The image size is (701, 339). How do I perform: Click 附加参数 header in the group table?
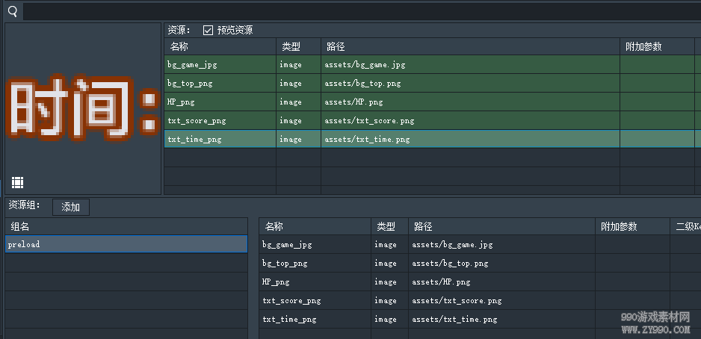point(632,226)
